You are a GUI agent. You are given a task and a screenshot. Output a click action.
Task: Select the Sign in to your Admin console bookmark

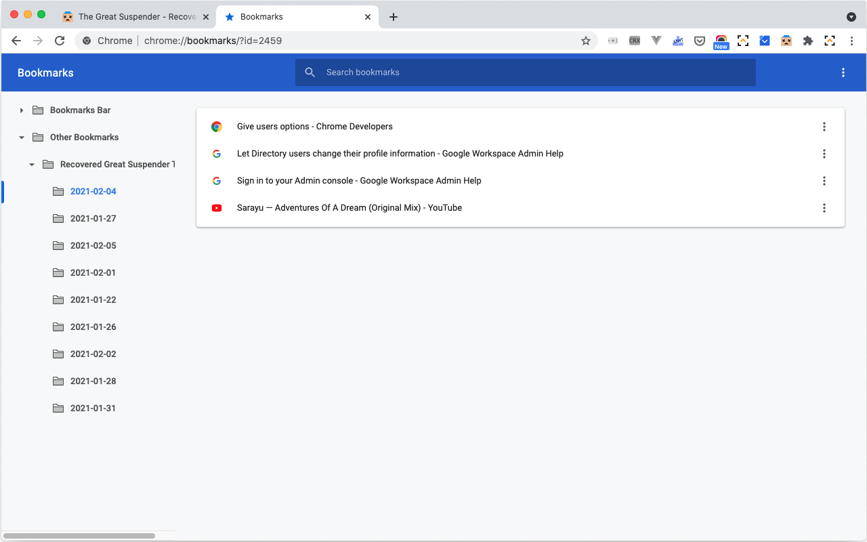point(359,181)
